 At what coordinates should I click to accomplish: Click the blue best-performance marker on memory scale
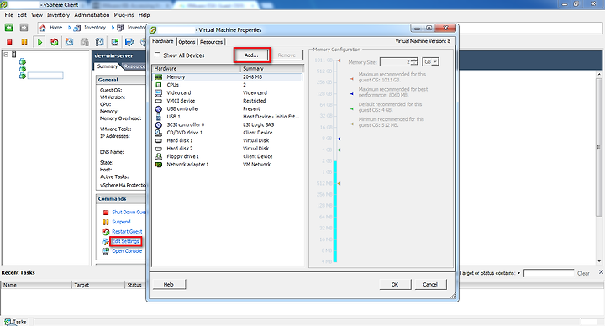(x=339, y=139)
